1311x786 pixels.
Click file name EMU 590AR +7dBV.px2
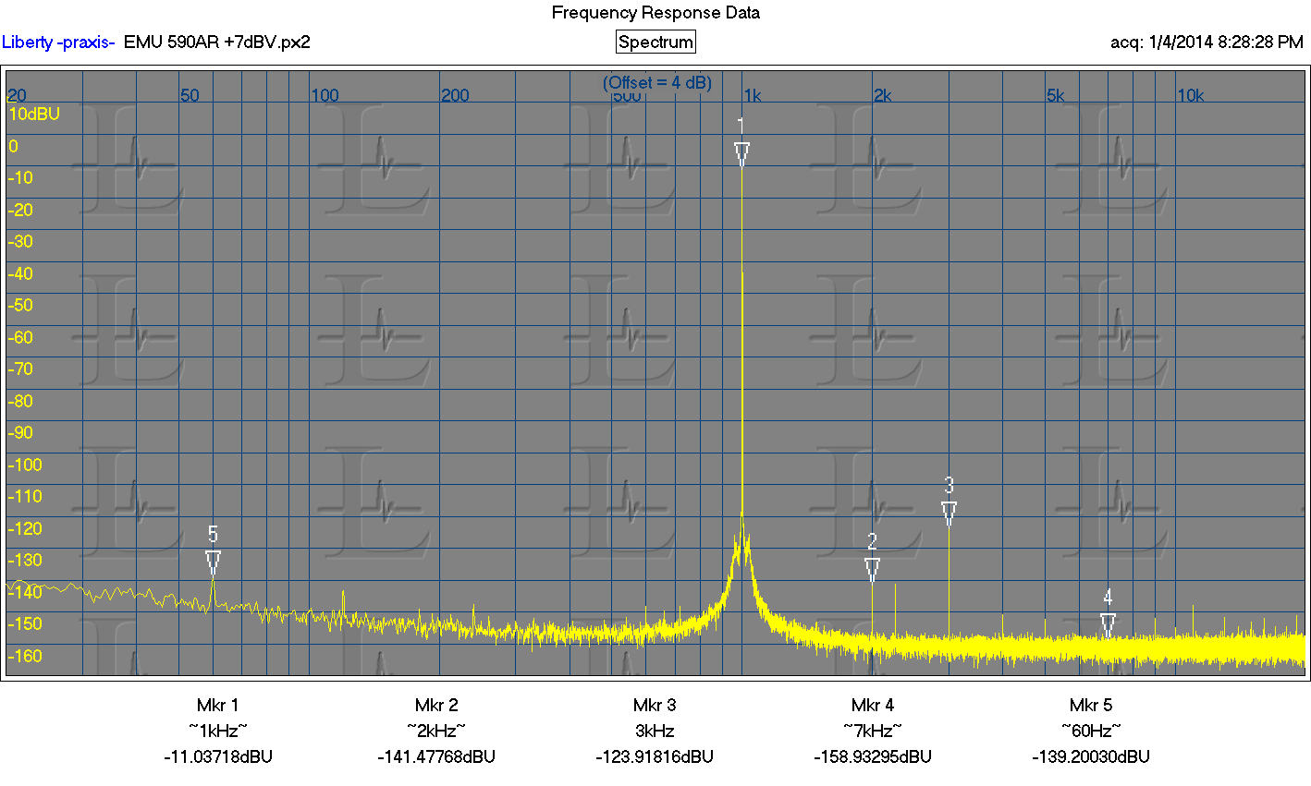(x=217, y=42)
